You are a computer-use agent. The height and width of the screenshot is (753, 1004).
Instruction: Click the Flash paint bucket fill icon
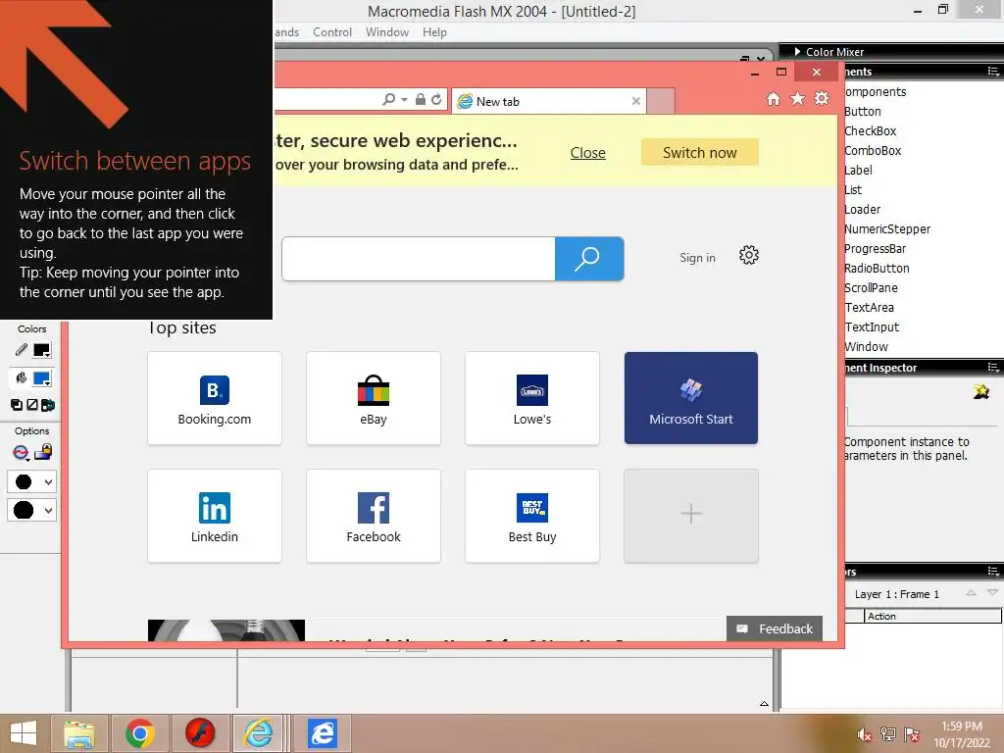tap(22, 377)
